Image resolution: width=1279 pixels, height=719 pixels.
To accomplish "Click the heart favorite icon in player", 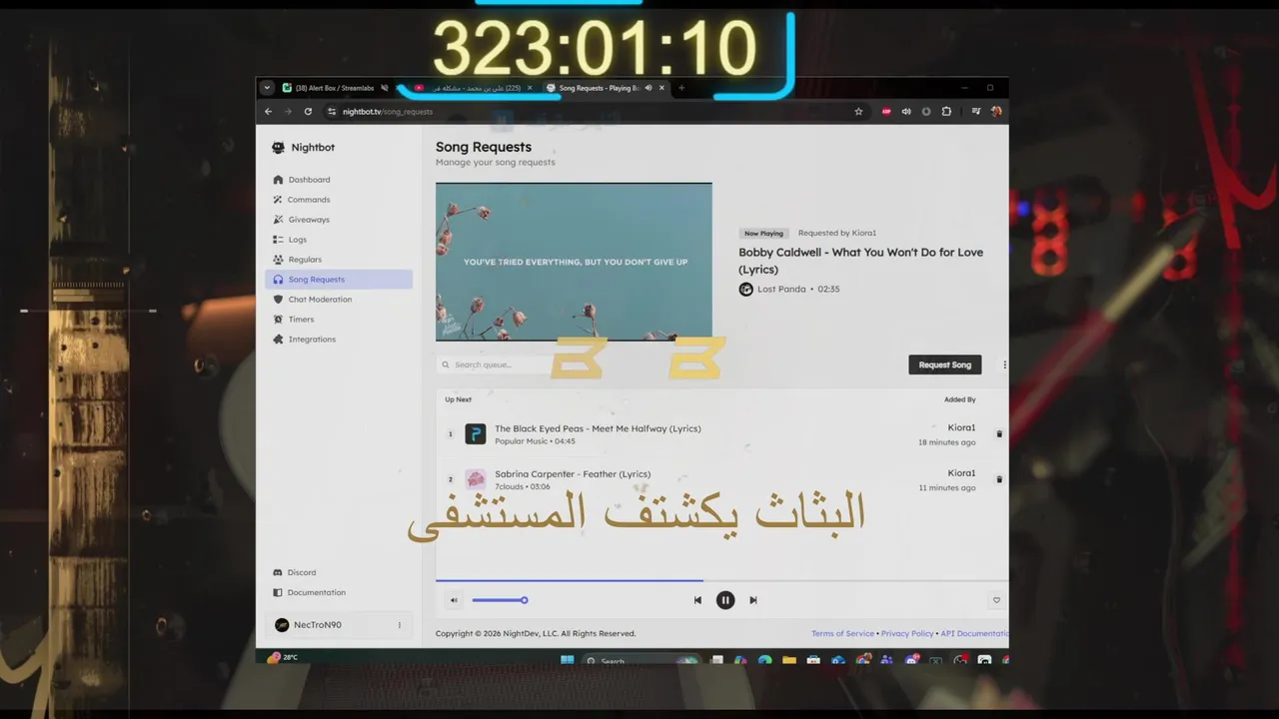I will (x=996, y=600).
